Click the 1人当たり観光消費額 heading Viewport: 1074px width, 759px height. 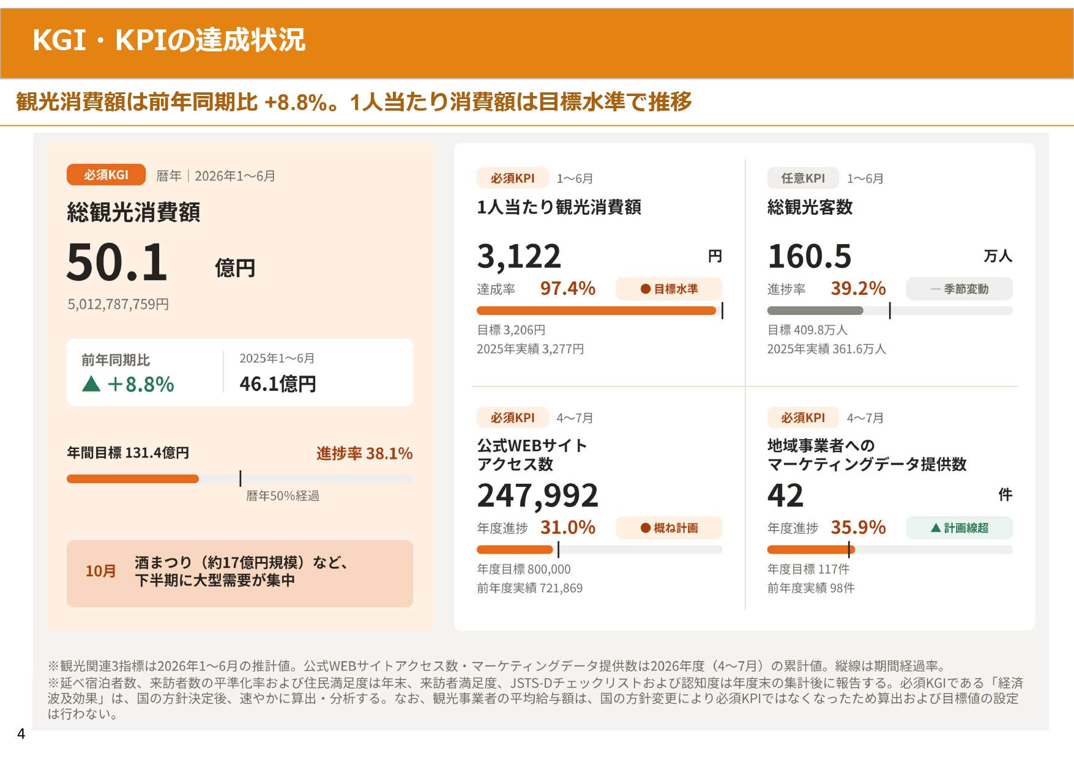(559, 207)
